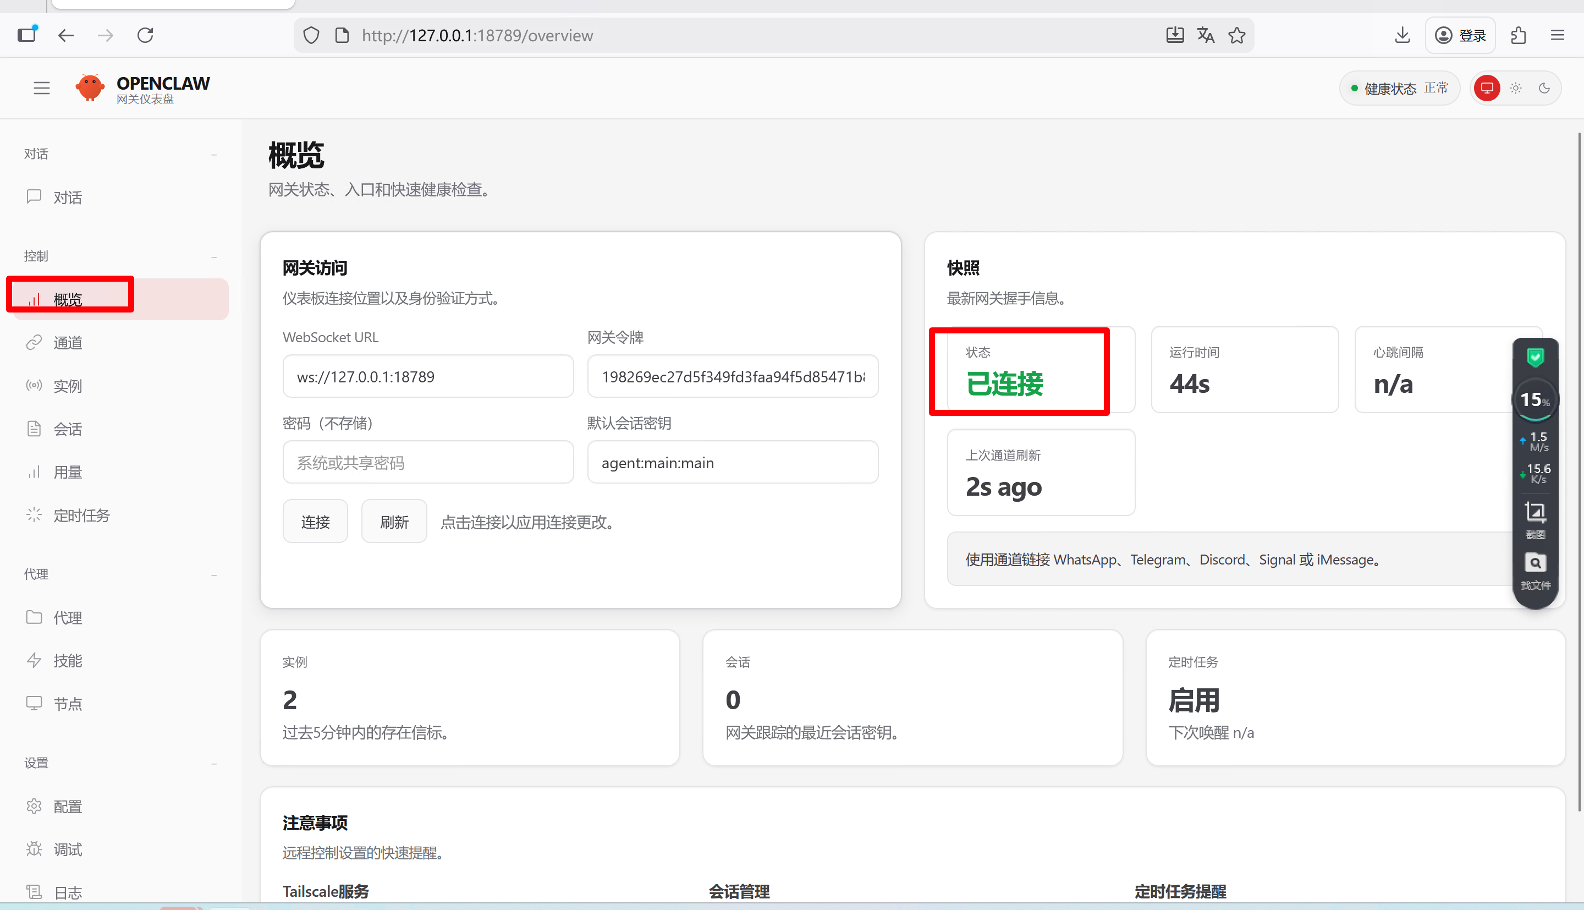Screen dimensions: 1584x910
Task: Switch to dark theme moon icon
Action: 1544,88
